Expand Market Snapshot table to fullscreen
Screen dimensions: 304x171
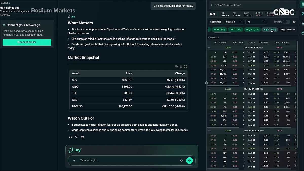(185, 66)
